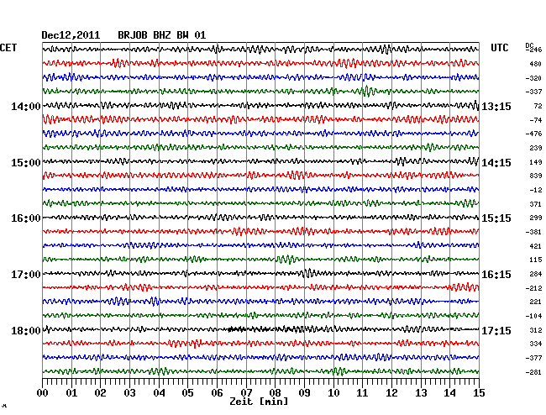
Task: Click DC offset value 221
Action: click(536, 302)
